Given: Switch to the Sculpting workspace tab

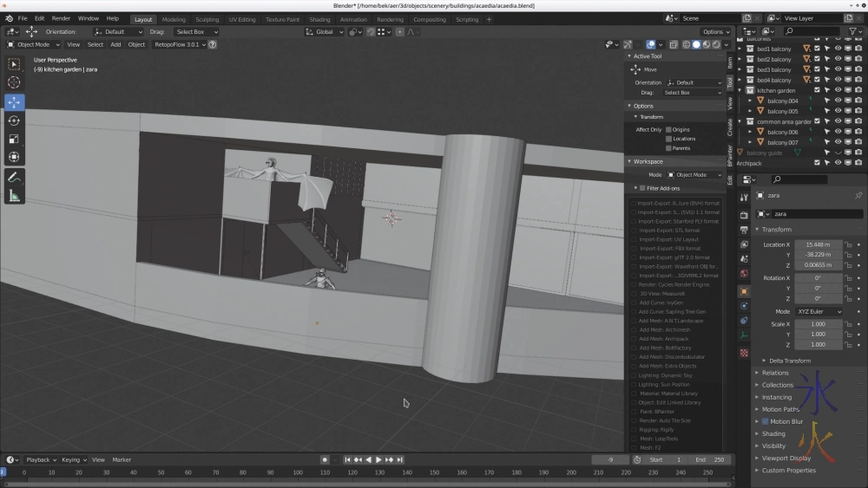Looking at the screenshot, I should [207, 19].
